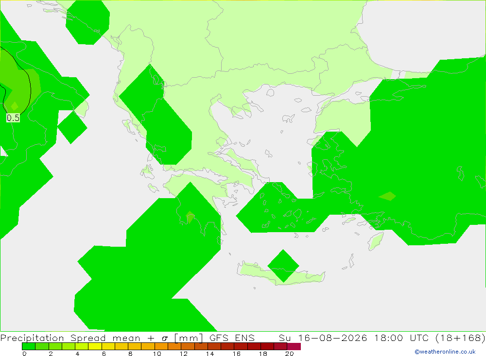
Task: Click the 'GFS ENS' model label
Action: pyautogui.click(x=232, y=338)
